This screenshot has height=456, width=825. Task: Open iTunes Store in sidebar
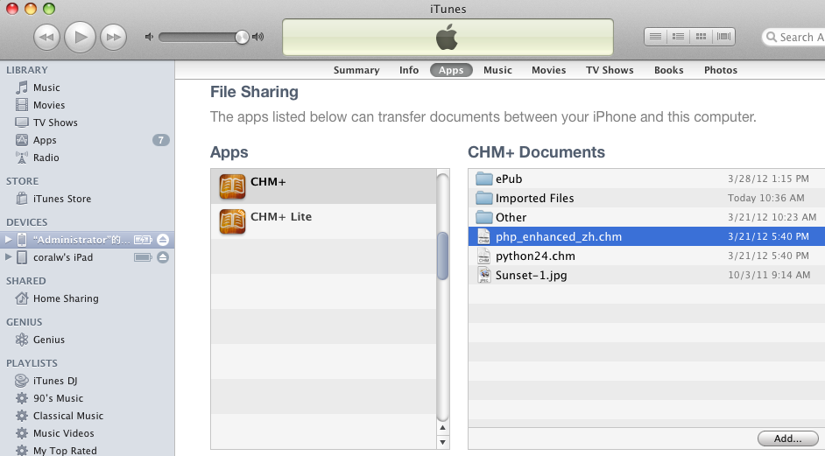(62, 199)
